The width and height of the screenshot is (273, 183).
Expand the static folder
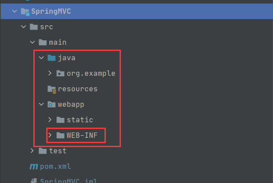pos(50,120)
